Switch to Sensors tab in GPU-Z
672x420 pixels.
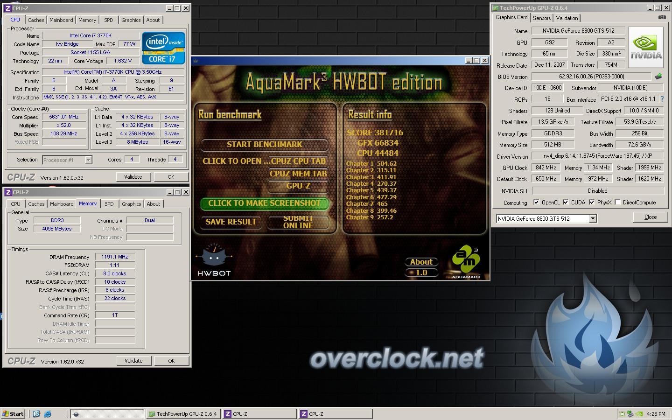coord(542,18)
